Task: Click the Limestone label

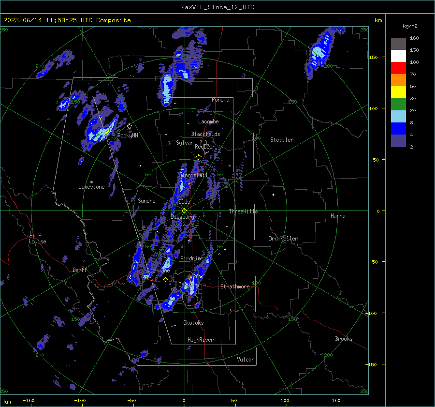Action: tap(91, 187)
